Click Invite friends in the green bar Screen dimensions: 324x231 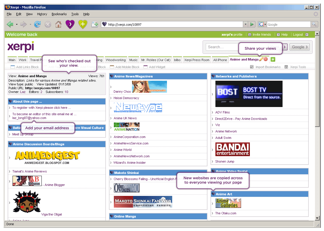pyautogui.click(x=259, y=35)
